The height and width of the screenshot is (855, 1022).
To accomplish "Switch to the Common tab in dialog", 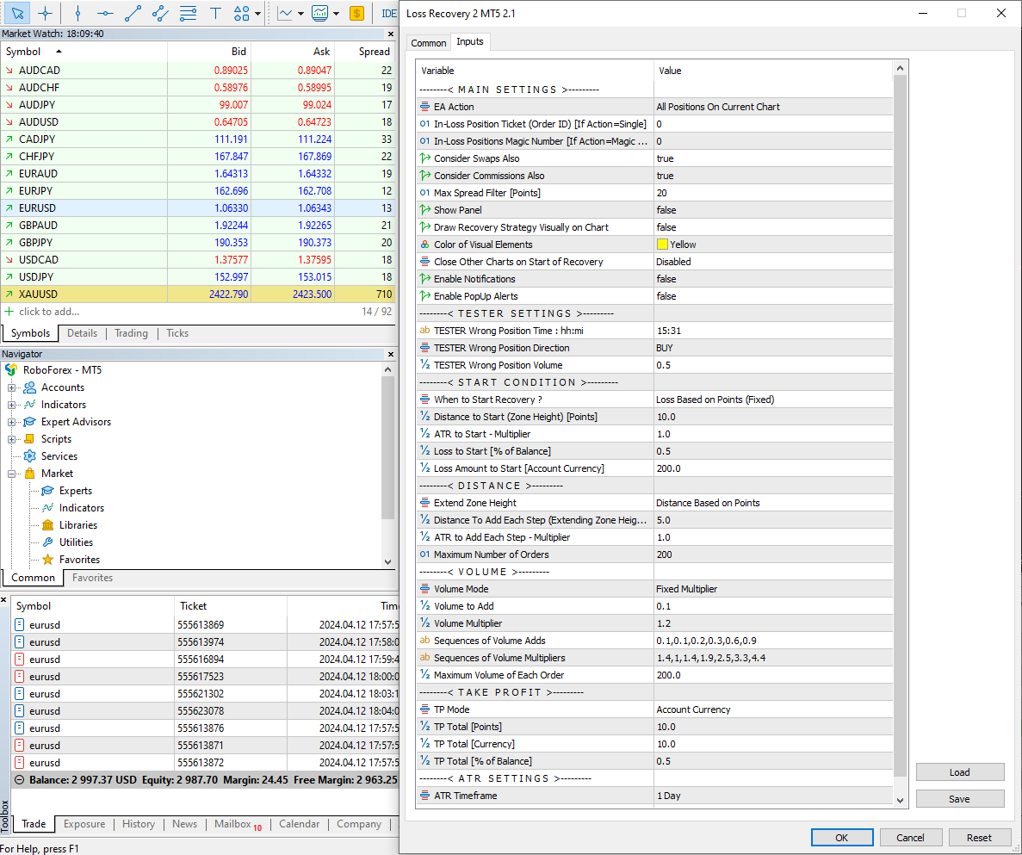I will pos(428,42).
